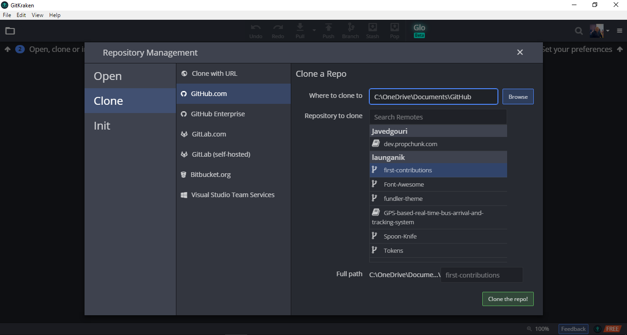Select the Font-Awesome repository
Screen dimensions: 627x335
tap(438, 184)
